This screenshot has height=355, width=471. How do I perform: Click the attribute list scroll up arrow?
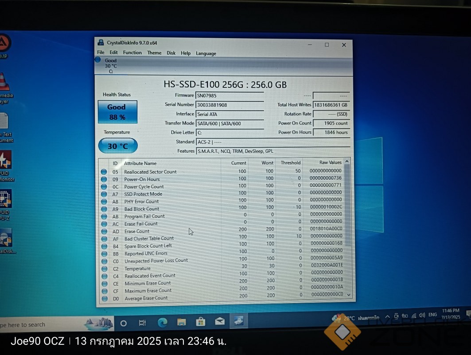click(x=347, y=162)
